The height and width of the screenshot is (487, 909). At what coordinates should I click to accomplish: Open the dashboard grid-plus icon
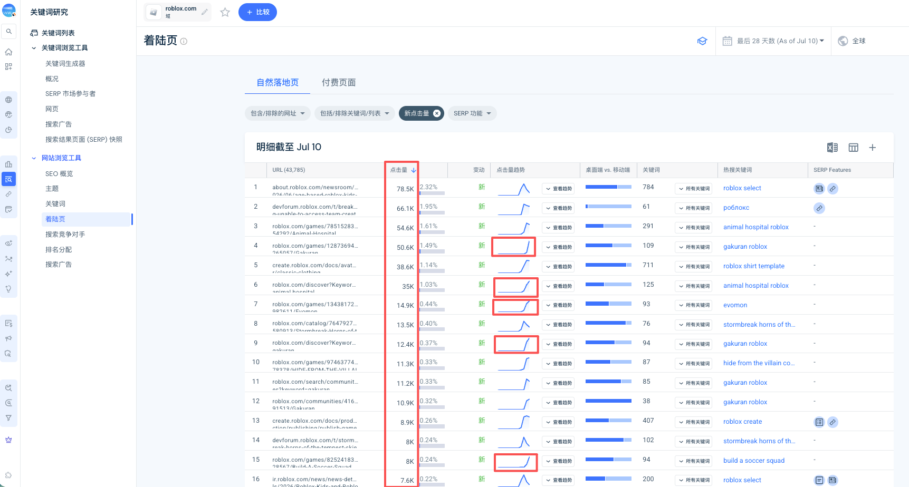pos(8,66)
